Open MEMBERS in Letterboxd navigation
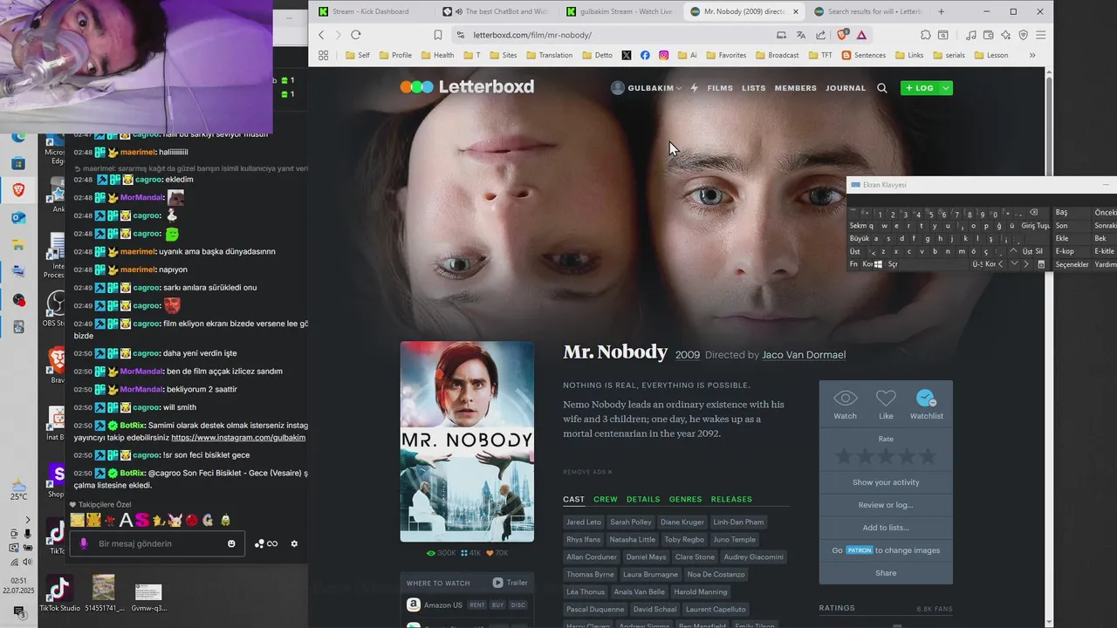The width and height of the screenshot is (1117, 628). (796, 88)
